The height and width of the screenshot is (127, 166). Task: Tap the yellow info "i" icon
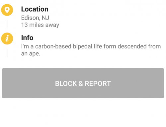7,38
